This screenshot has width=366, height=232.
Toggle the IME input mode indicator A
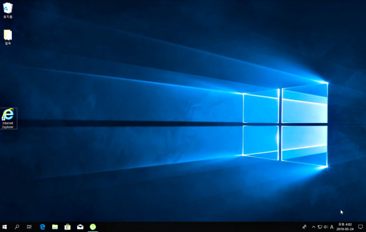coord(332,227)
